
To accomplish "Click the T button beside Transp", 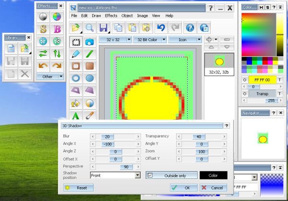I will coord(279,94).
